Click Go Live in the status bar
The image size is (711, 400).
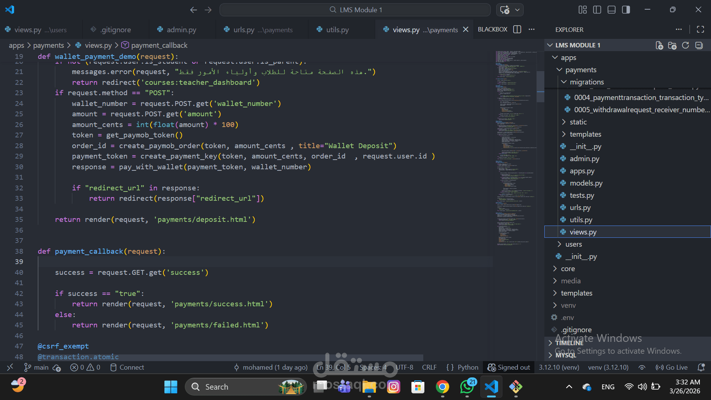click(672, 367)
